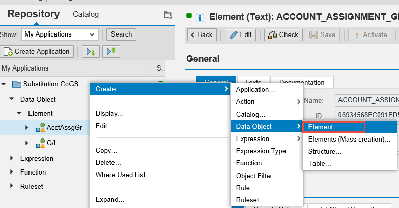Select Element… in the Data Object submenu
Image resolution: width=399 pixels, height=208 pixels.
click(x=324, y=127)
